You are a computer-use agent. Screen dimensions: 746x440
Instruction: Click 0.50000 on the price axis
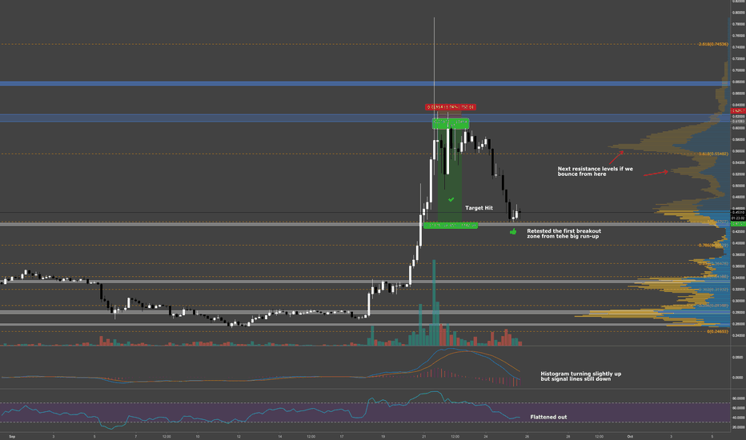pyautogui.click(x=738, y=186)
